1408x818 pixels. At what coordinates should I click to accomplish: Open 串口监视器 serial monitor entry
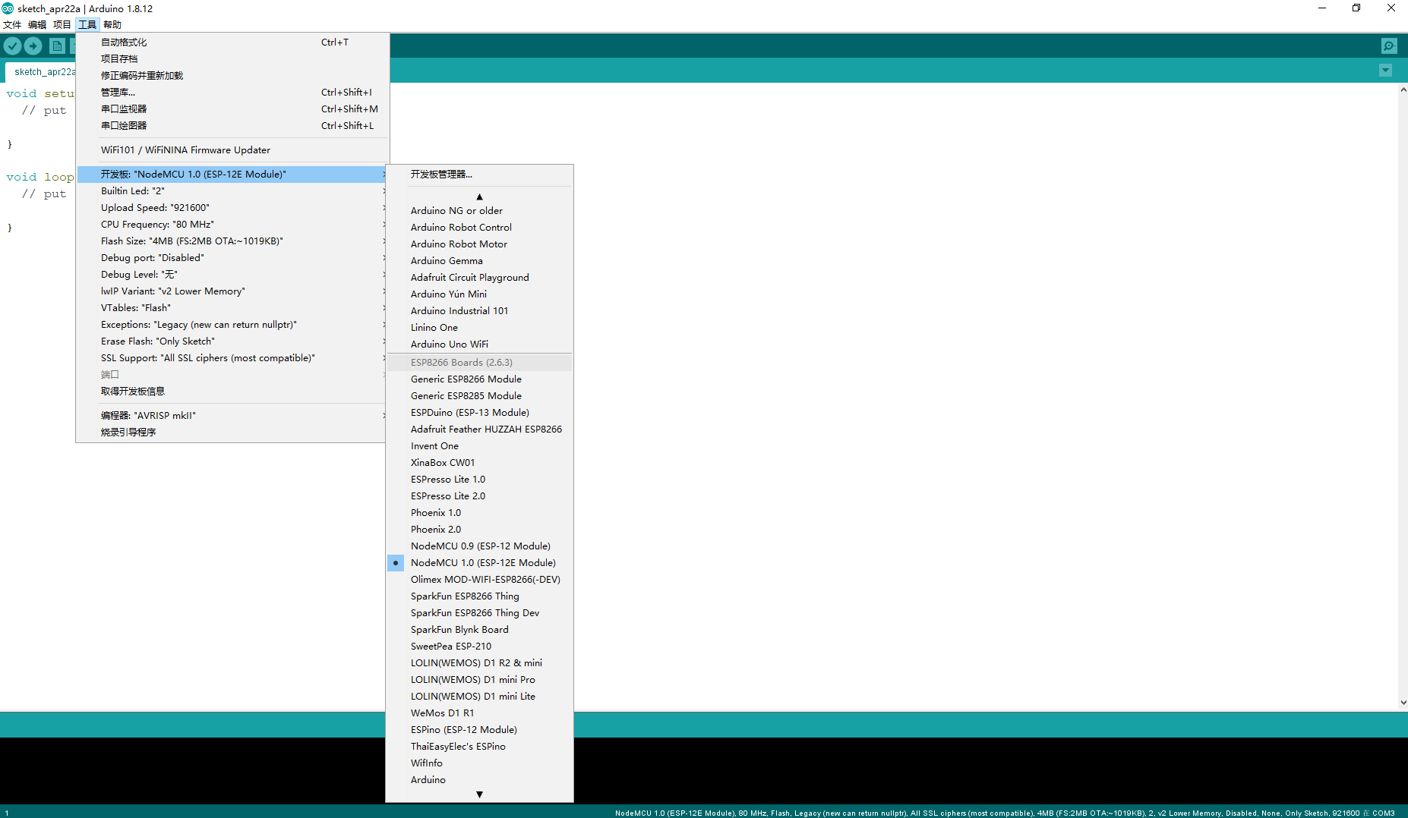(233, 109)
